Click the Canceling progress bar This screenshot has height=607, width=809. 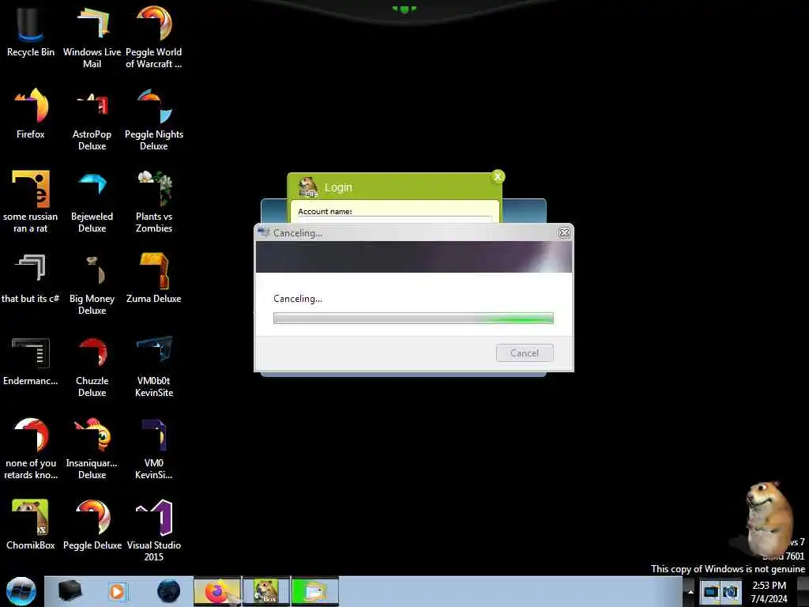[413, 318]
